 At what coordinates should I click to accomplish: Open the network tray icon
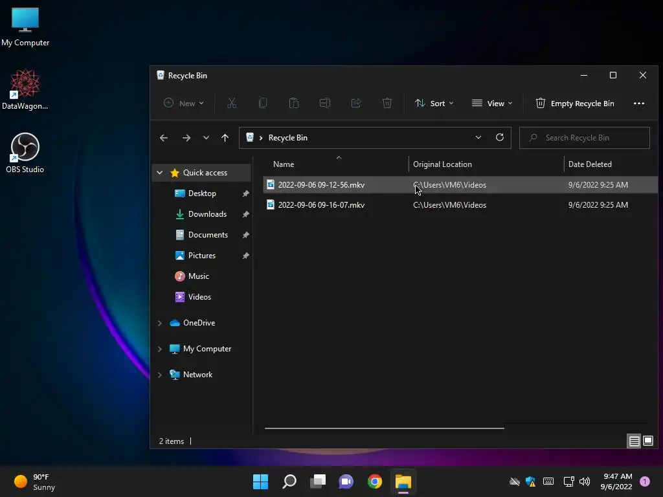tap(568, 481)
